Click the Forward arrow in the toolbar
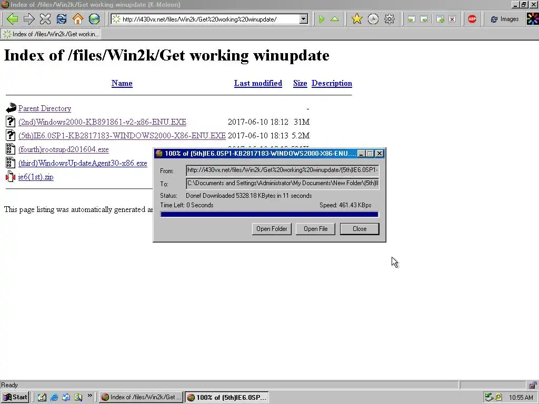The height and width of the screenshot is (404, 539). point(29,19)
